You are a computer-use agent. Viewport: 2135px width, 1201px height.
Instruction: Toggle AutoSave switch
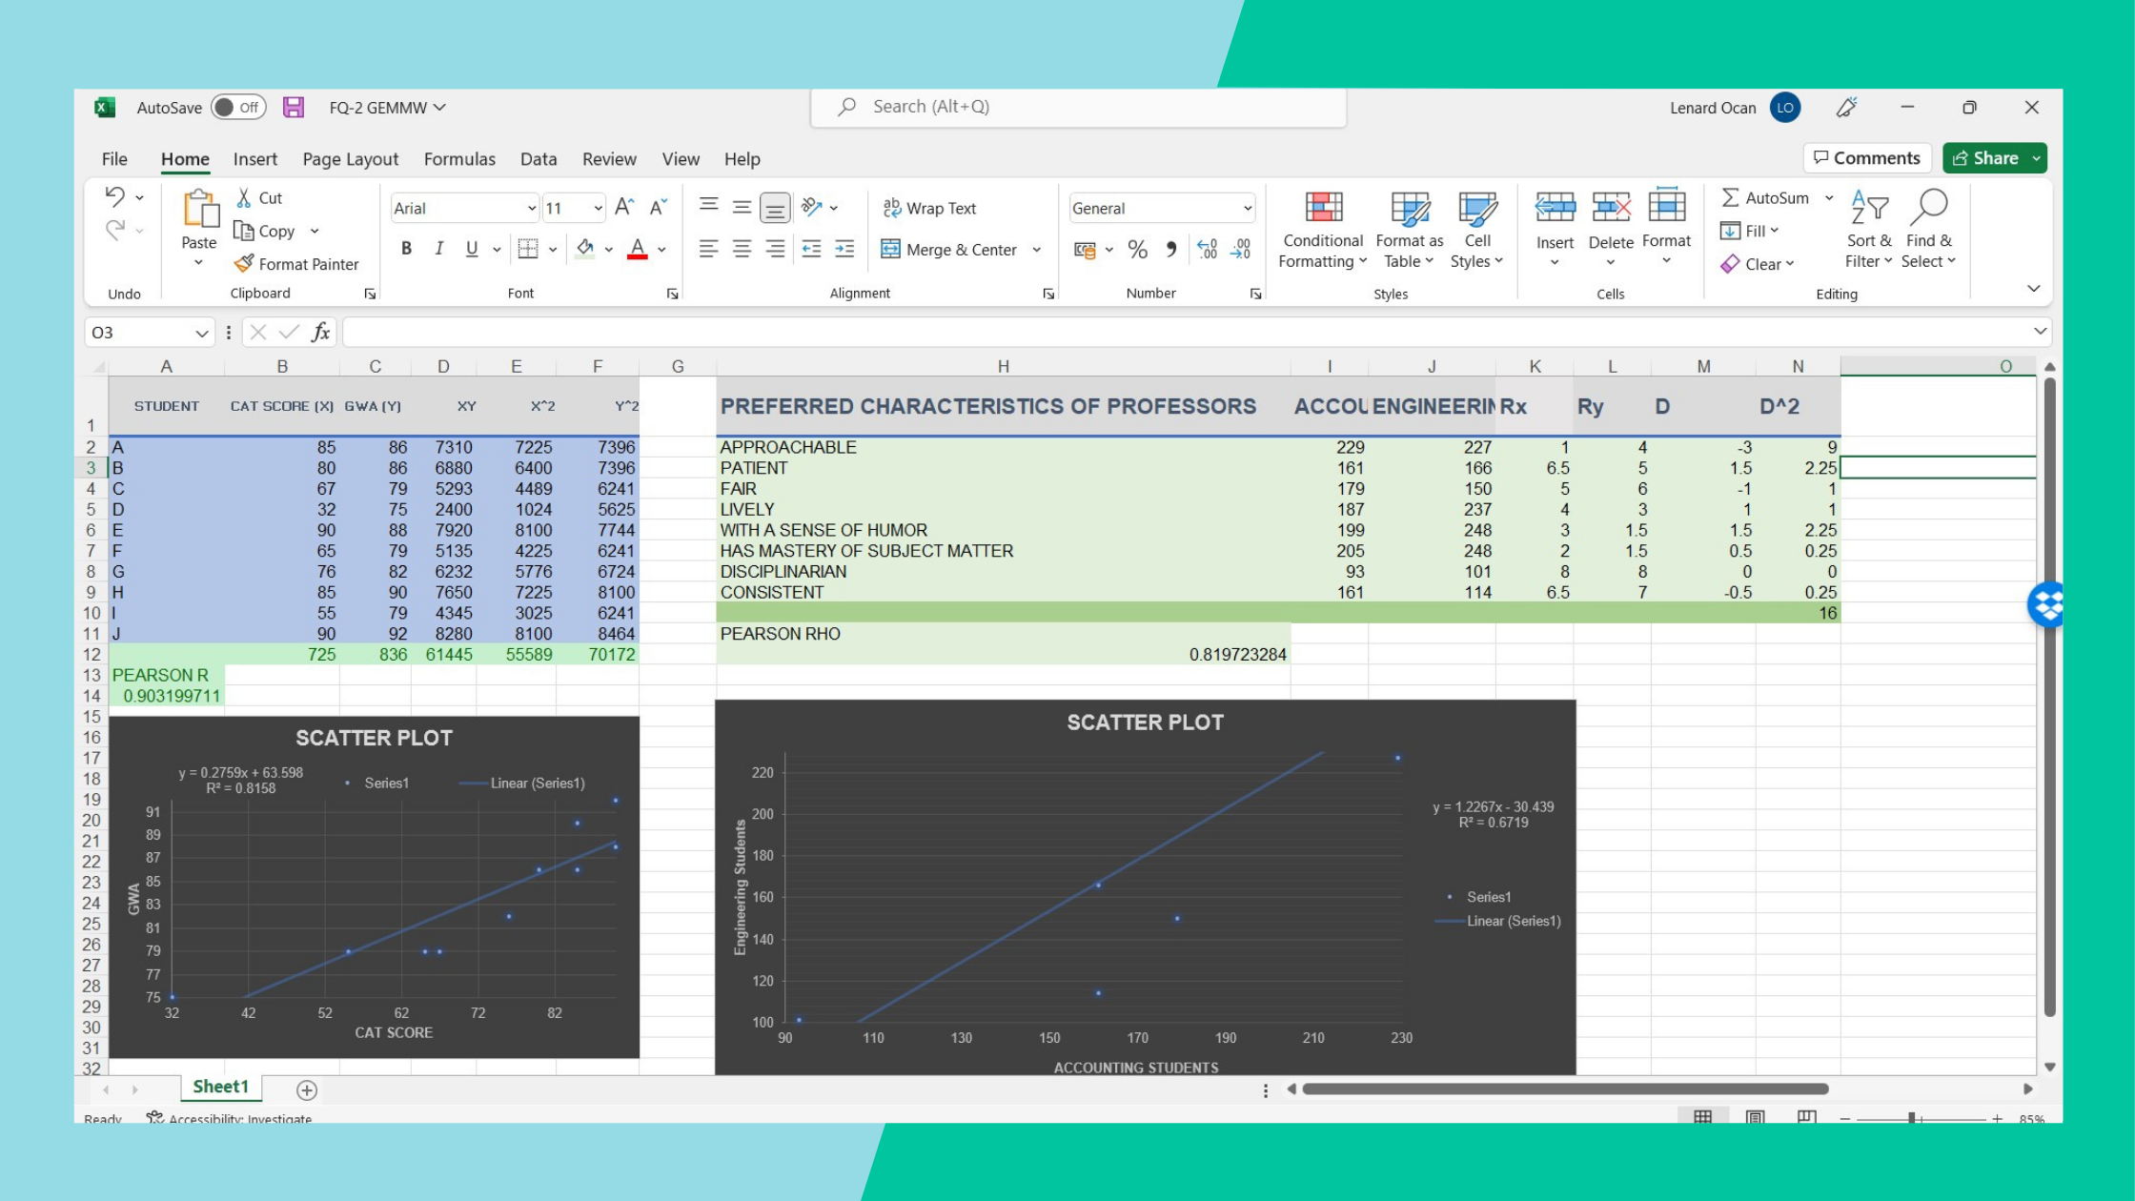(237, 108)
